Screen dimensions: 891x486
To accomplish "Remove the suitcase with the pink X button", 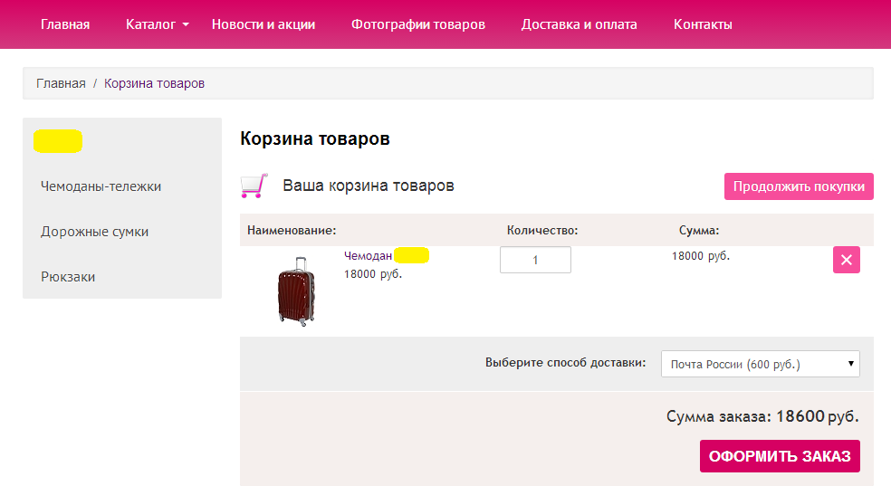I will [x=846, y=260].
